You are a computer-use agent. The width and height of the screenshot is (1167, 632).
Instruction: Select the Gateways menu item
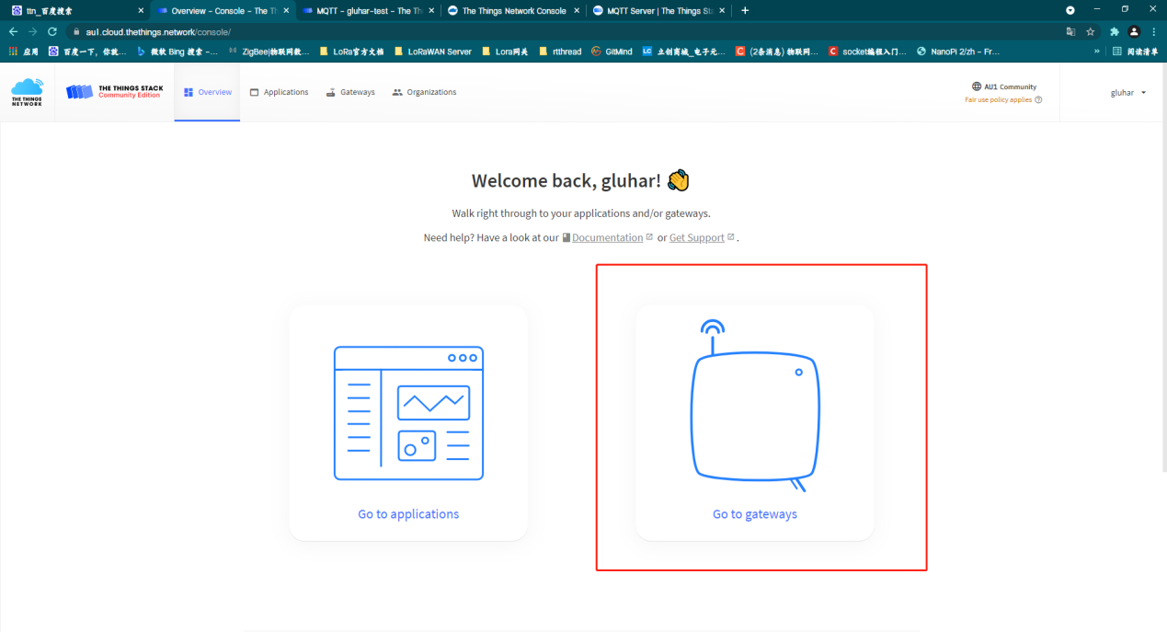coord(350,92)
